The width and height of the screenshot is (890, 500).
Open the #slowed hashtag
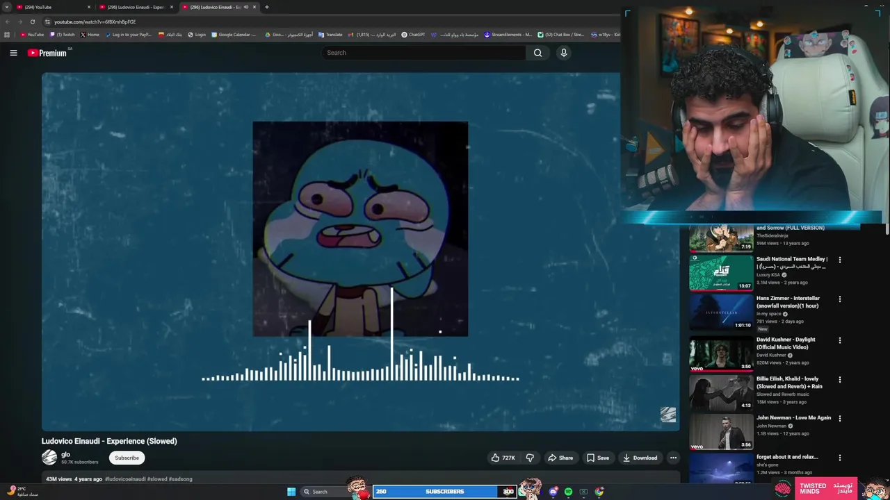(x=157, y=479)
